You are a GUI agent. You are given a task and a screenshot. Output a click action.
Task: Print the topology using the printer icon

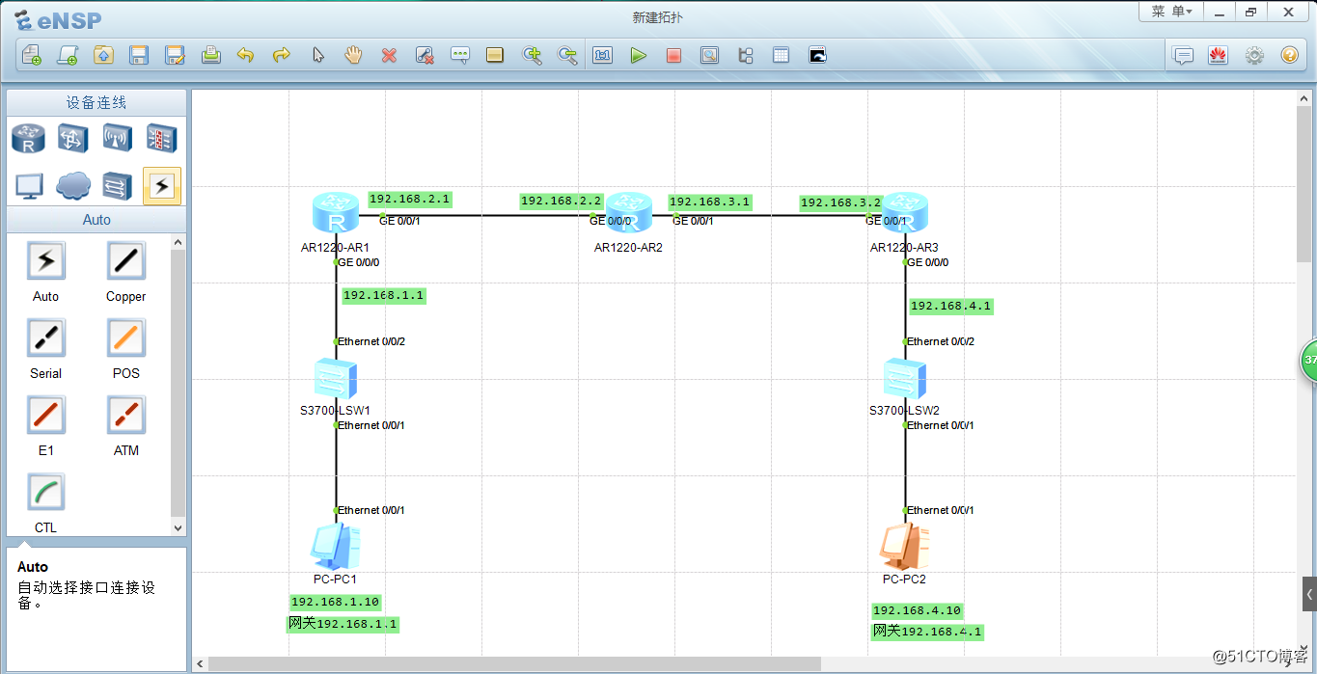(210, 55)
